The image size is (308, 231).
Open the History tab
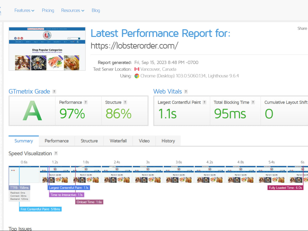click(x=168, y=141)
